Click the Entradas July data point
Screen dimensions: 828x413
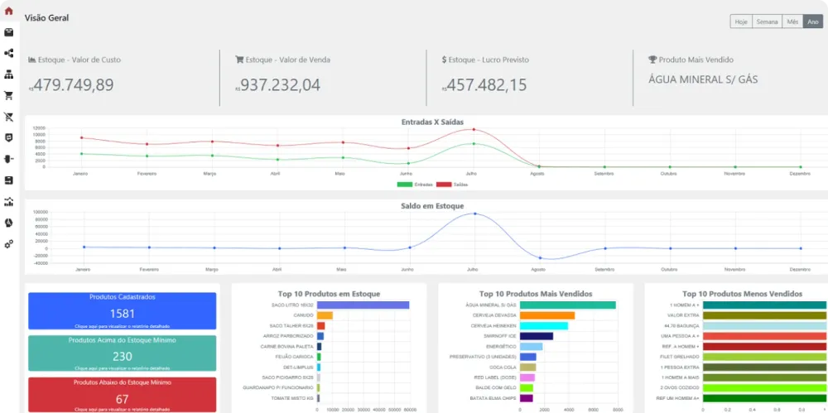click(x=474, y=144)
